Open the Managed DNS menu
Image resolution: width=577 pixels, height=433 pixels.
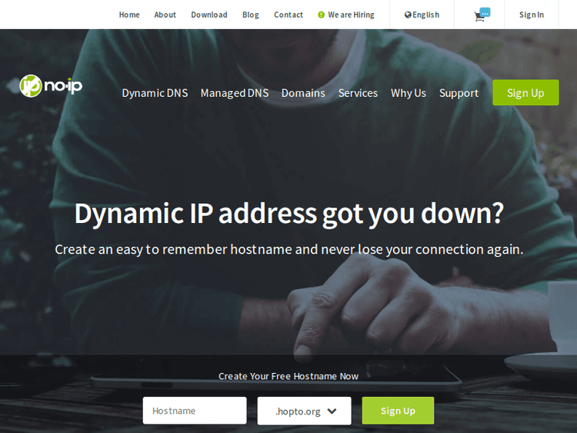coord(235,93)
